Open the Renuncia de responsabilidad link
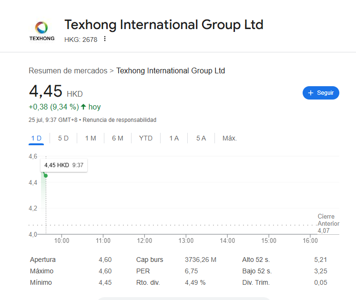The height and width of the screenshot is (300, 356). pos(120,120)
